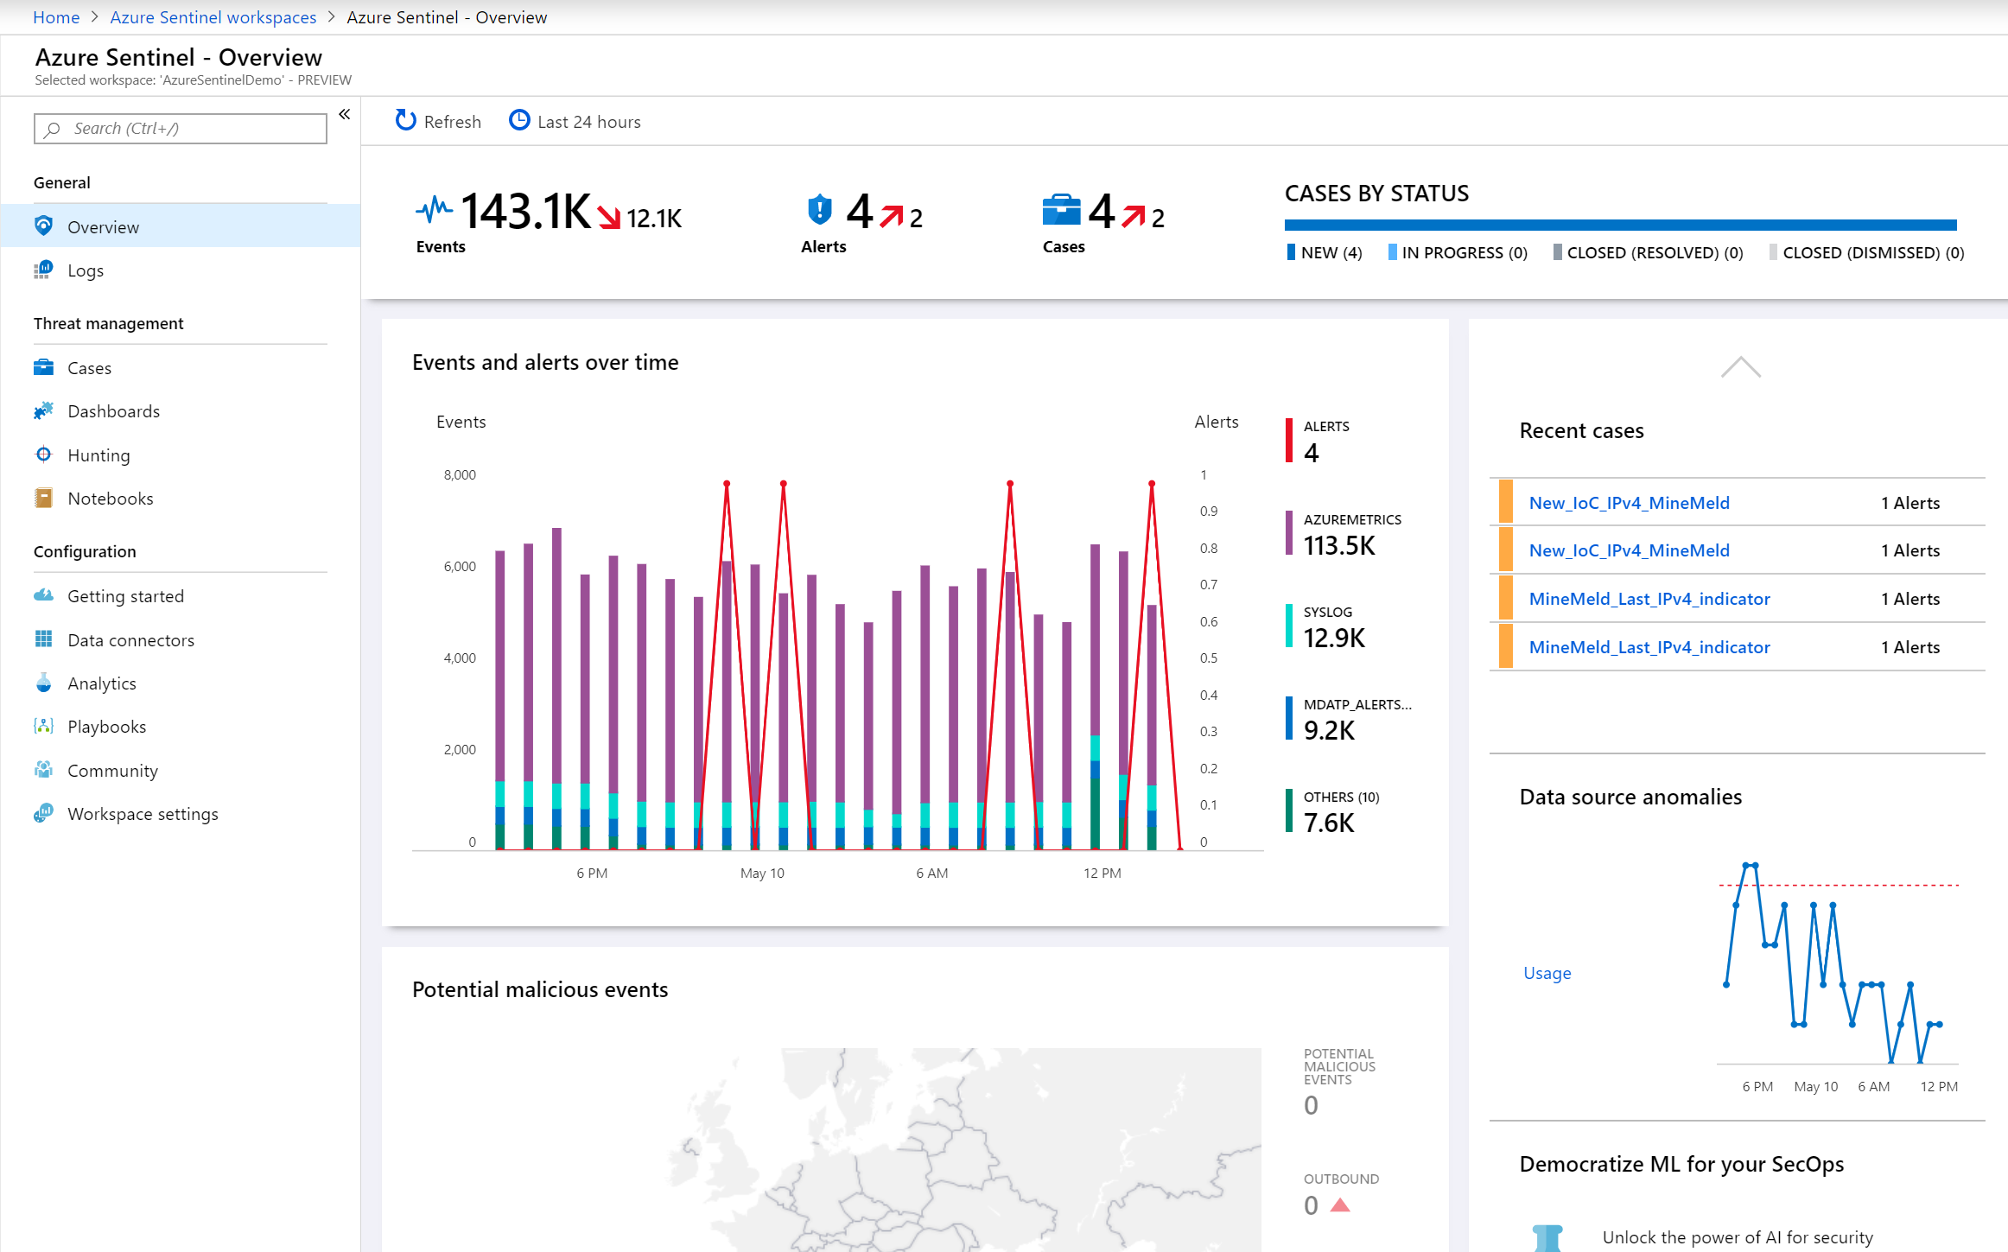This screenshot has width=2008, height=1252.
Task: Click the Cases briefcase icon in summary
Action: coord(1061,209)
